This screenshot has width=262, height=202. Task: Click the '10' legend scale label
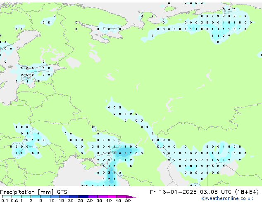pos(52,200)
